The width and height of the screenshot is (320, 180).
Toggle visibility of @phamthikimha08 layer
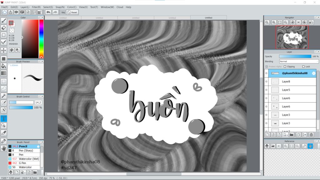coord(266,73)
